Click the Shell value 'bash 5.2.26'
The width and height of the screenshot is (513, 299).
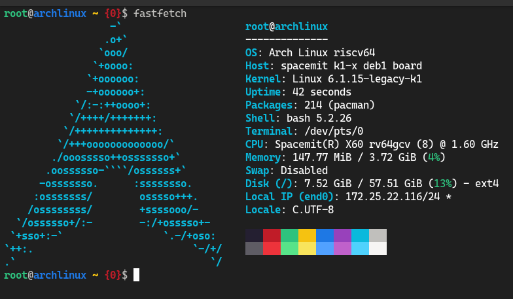click(319, 118)
